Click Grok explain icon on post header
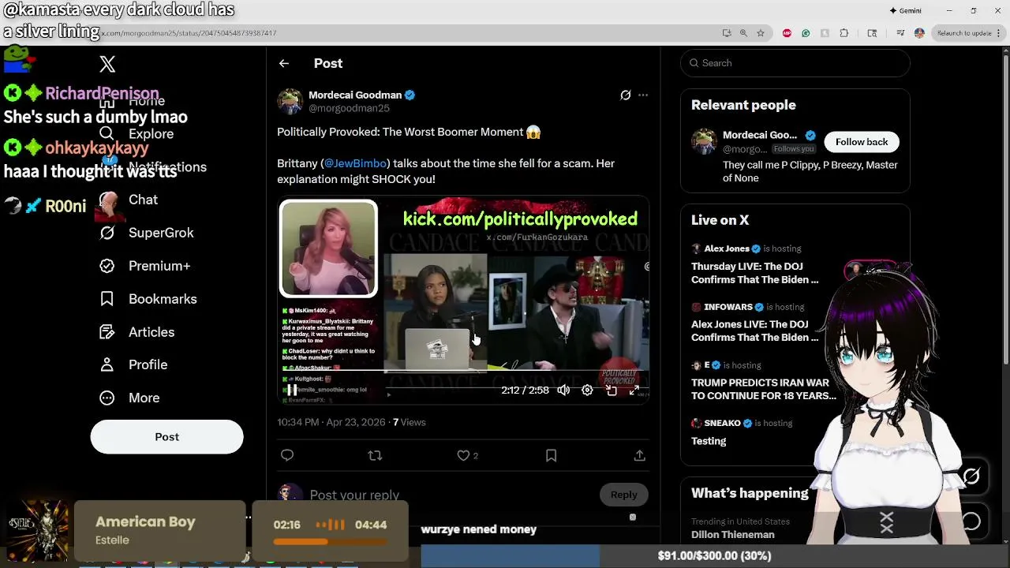The height and width of the screenshot is (568, 1010). click(626, 95)
